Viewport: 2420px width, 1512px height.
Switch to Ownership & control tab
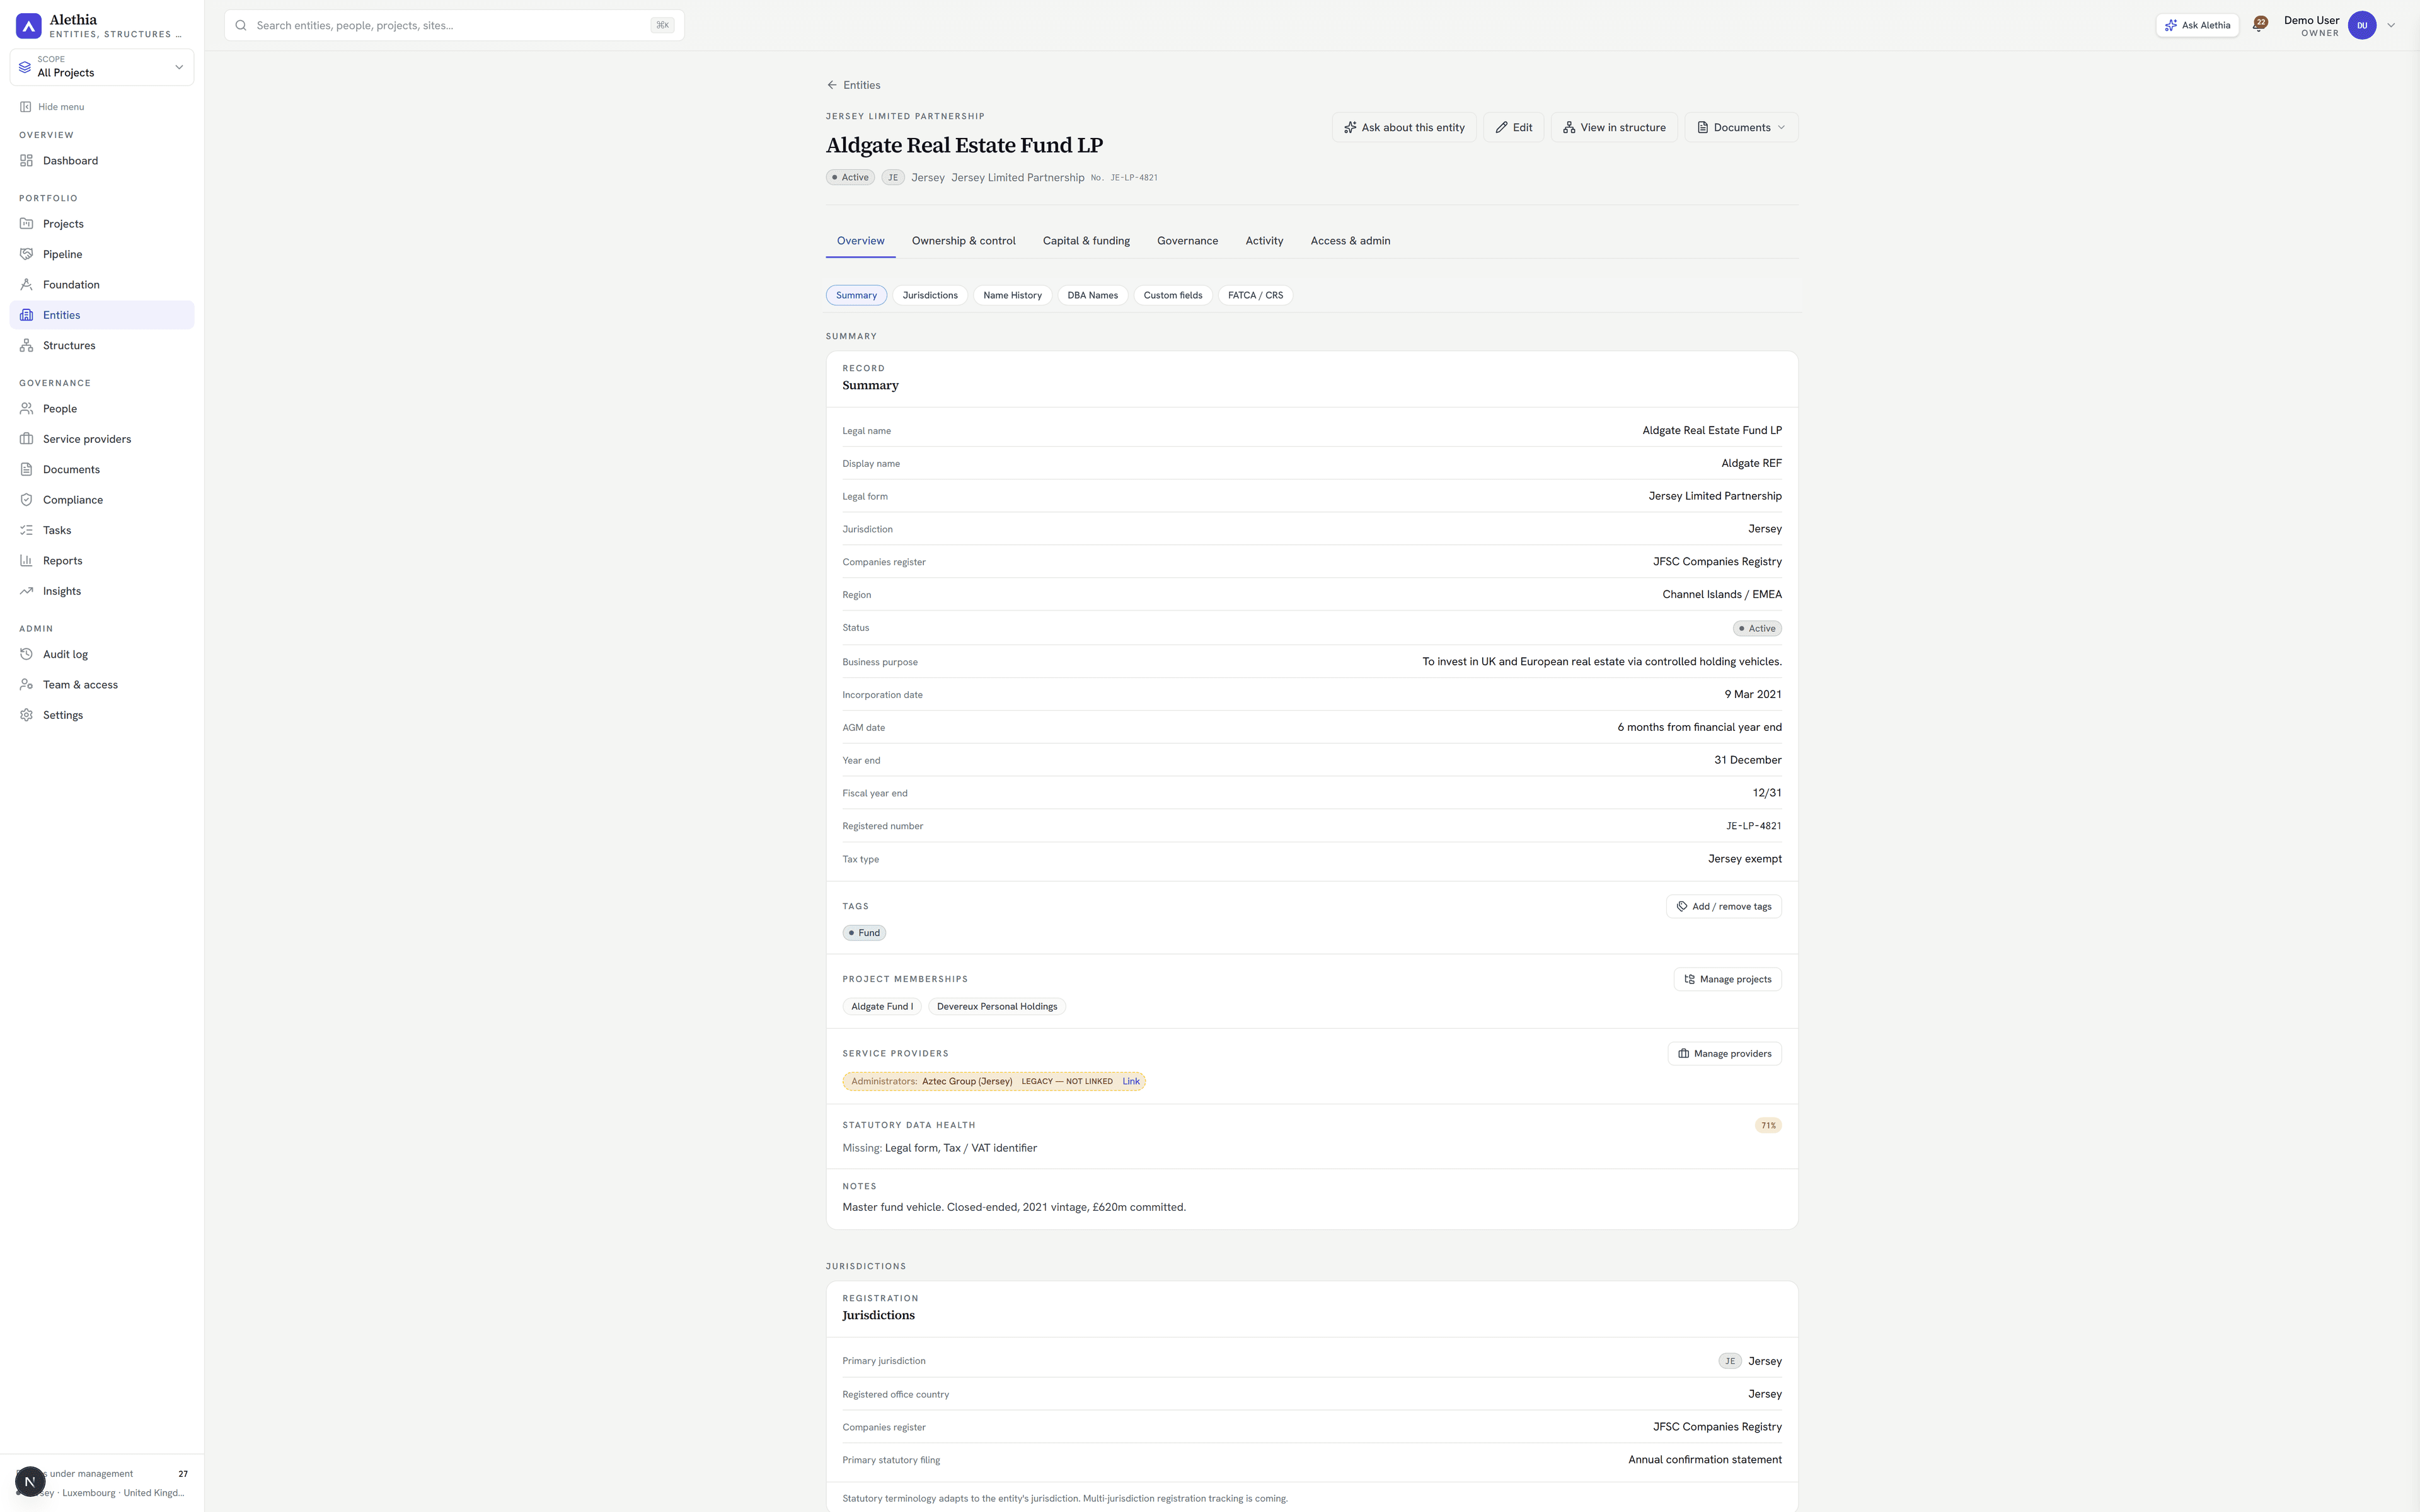tap(964, 241)
